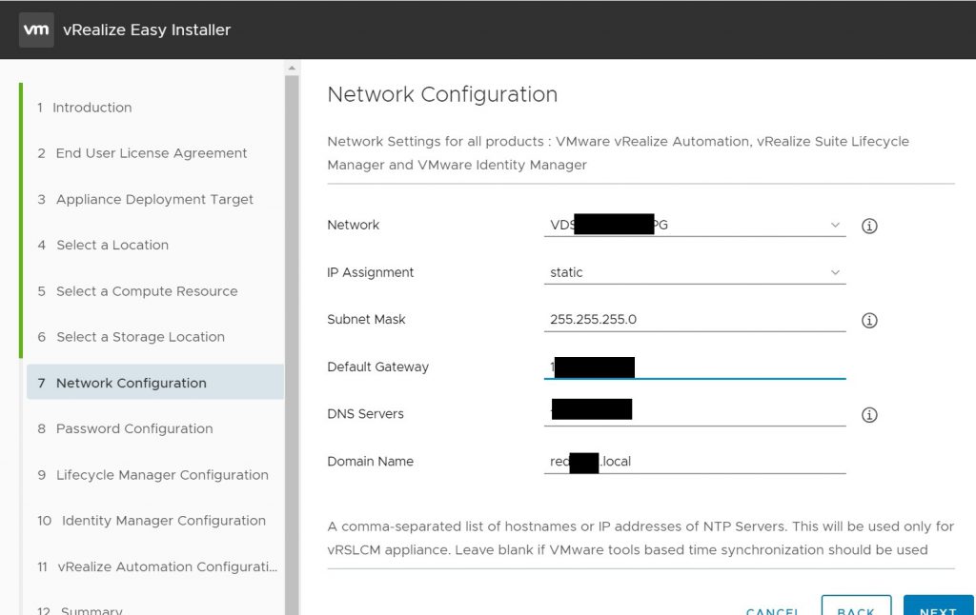Image resolution: width=976 pixels, height=615 pixels.
Task: Click the sidebar vertical scrollbar
Action: tap(292, 346)
